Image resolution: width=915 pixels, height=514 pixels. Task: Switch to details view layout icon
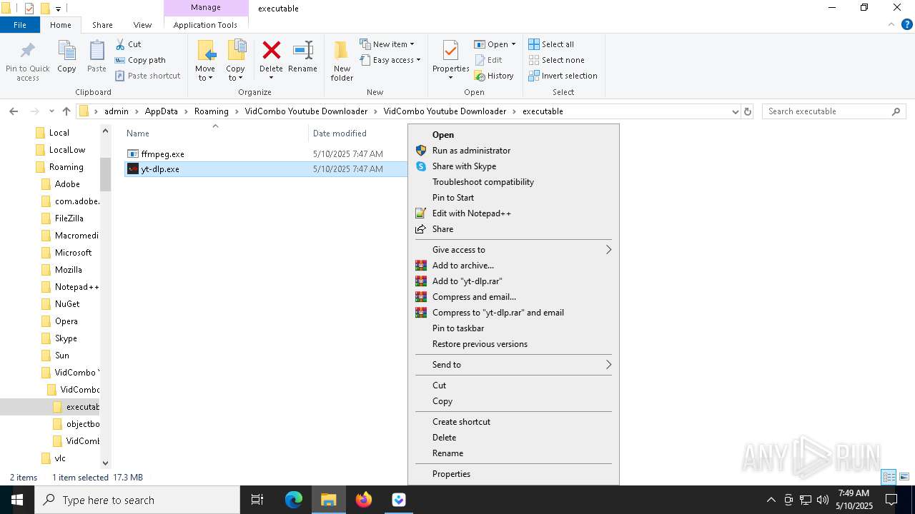[889, 477]
